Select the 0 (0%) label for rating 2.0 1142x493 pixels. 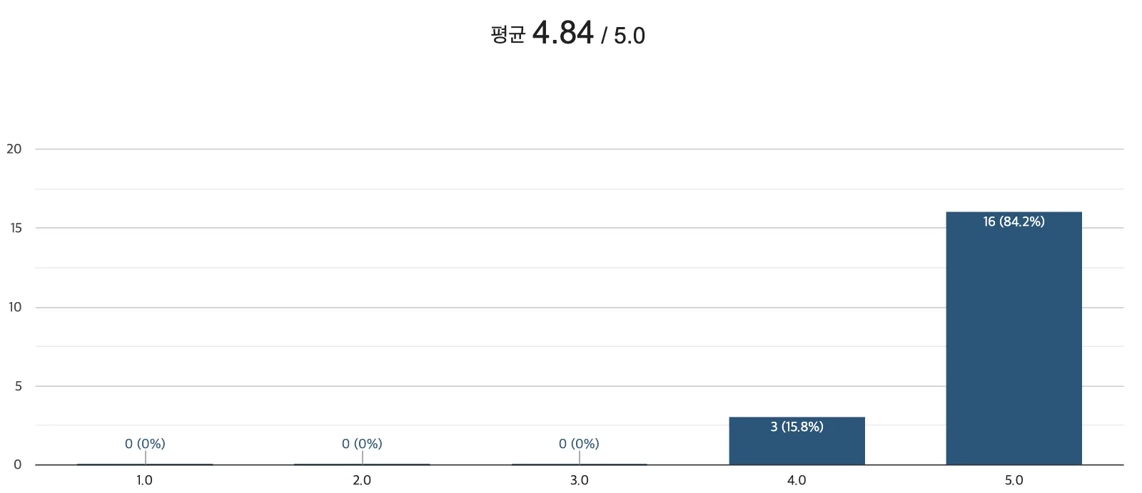[362, 444]
